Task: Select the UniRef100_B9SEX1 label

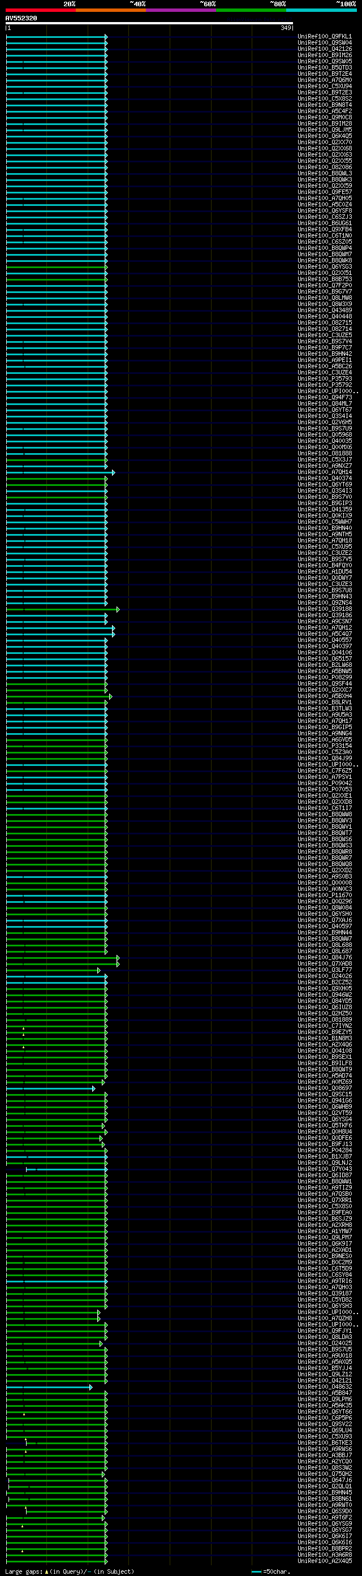Action: (325, 1057)
